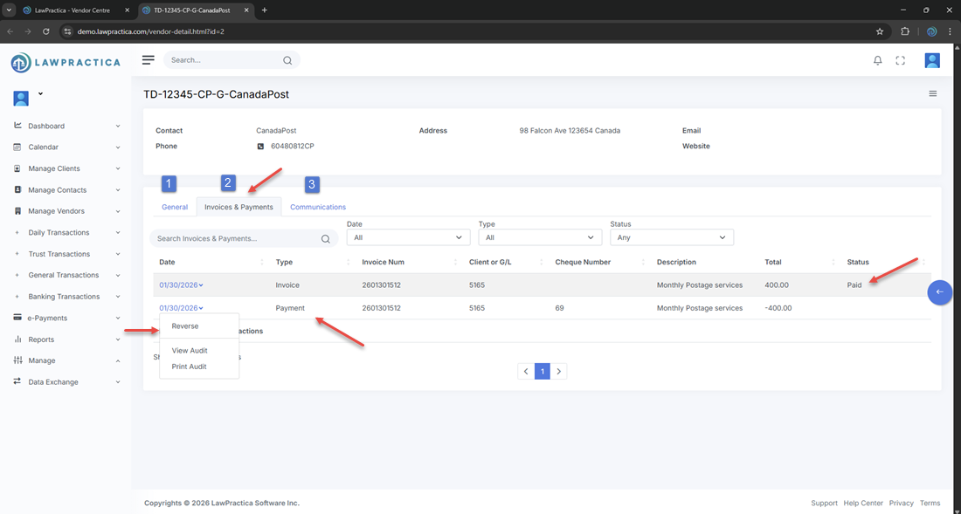961x514 pixels.
Task: Switch to the Communications tab
Action: coord(318,207)
